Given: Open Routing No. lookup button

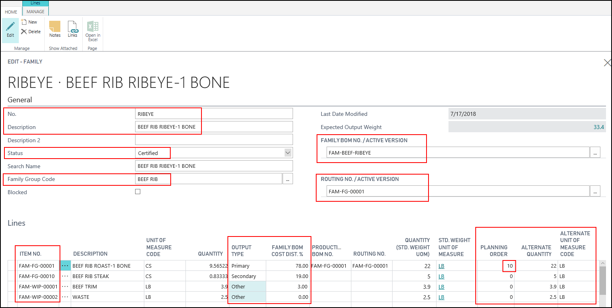Looking at the screenshot, I should (595, 191).
